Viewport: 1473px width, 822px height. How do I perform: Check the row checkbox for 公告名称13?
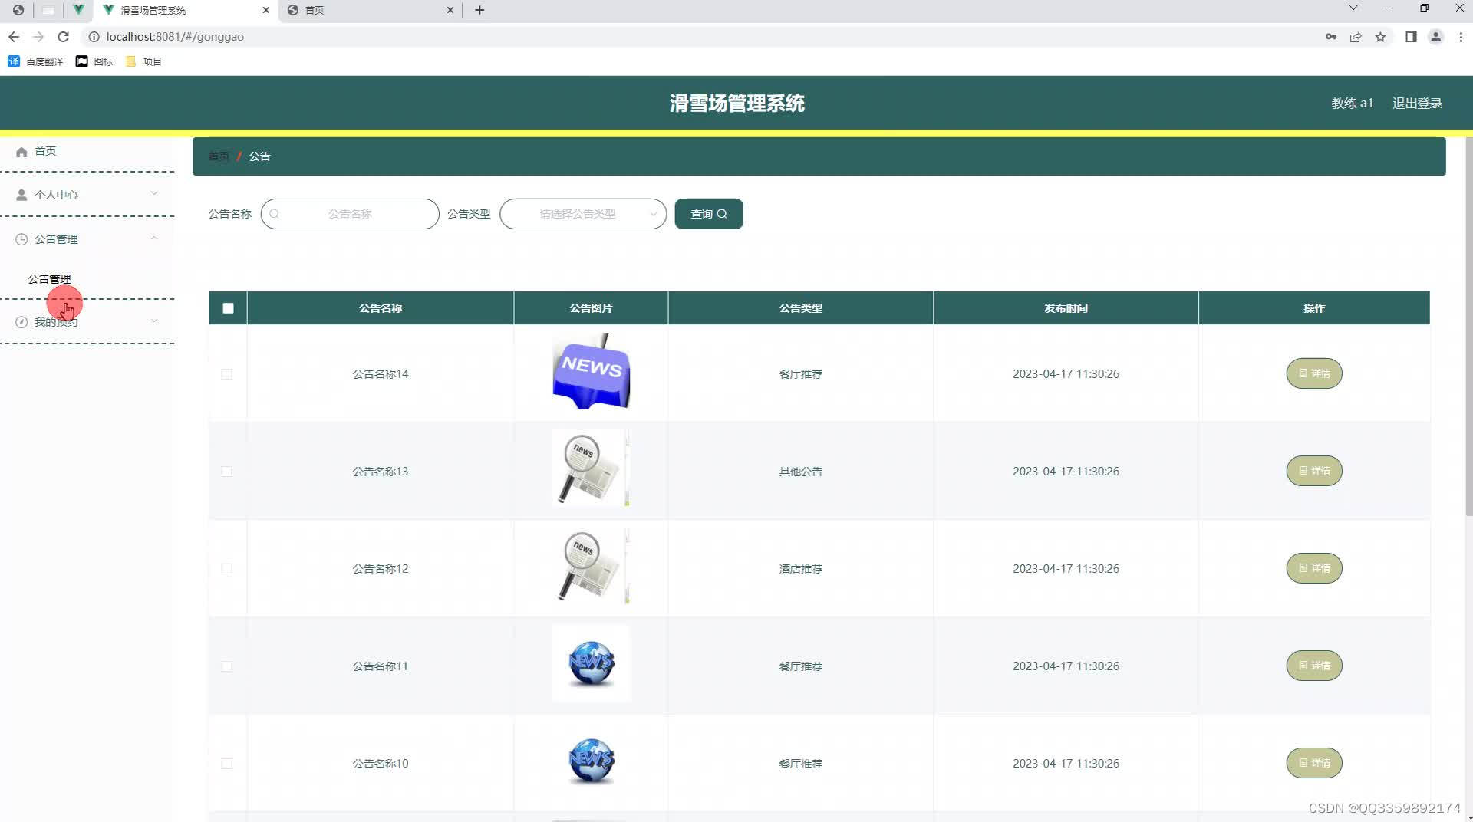click(226, 472)
